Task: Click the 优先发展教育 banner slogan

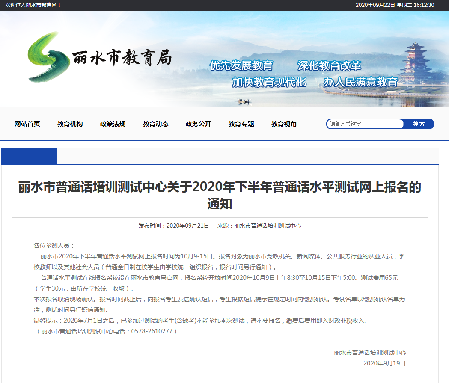Action: pos(242,65)
